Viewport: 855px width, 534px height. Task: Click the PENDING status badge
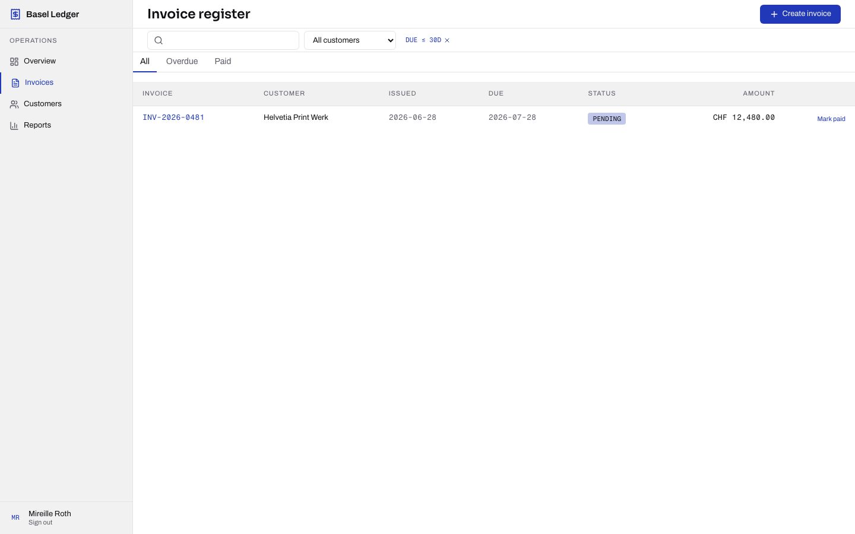point(607,119)
